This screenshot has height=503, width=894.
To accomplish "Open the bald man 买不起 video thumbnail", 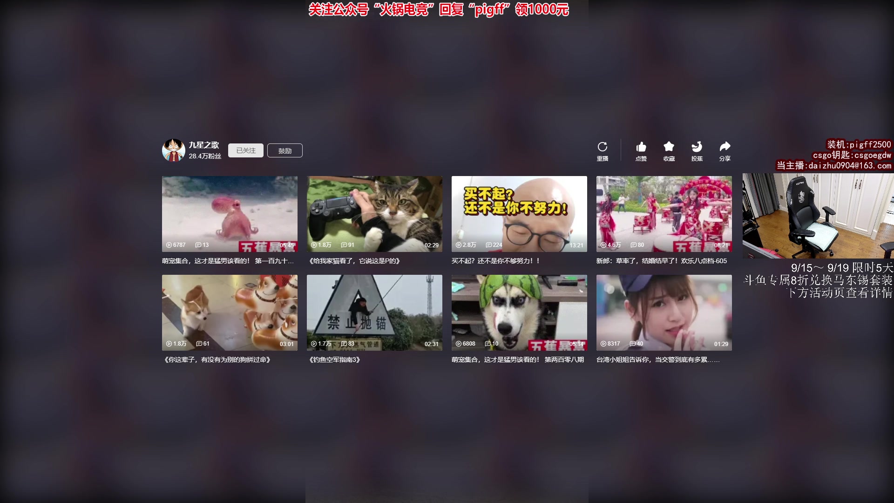I will tap(519, 214).
